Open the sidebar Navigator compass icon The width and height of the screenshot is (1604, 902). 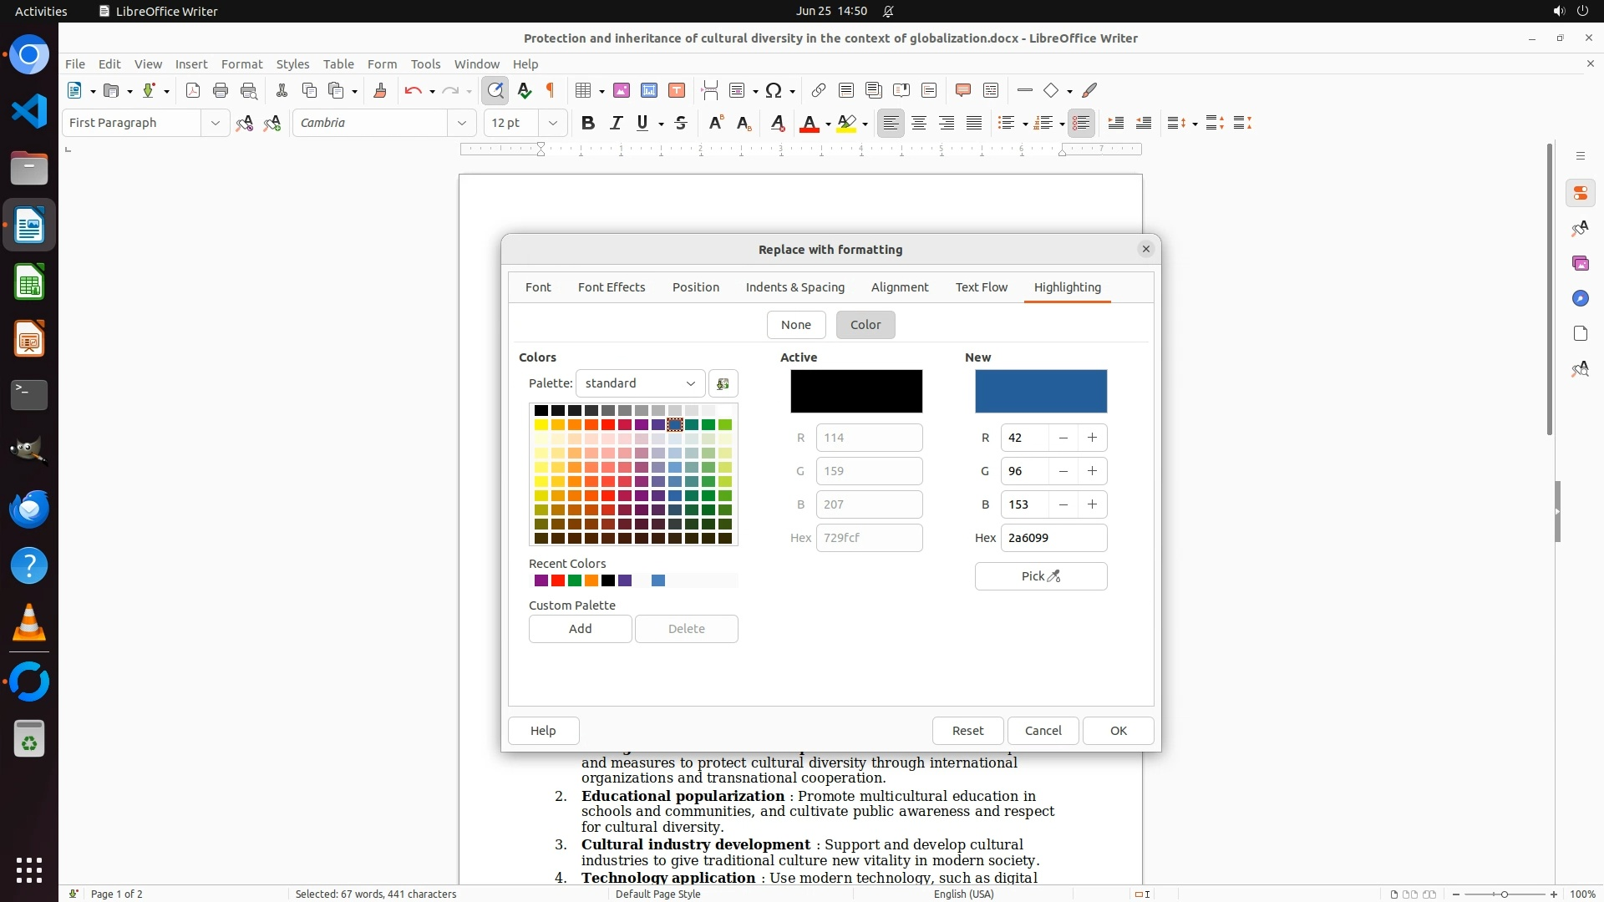click(x=1580, y=298)
